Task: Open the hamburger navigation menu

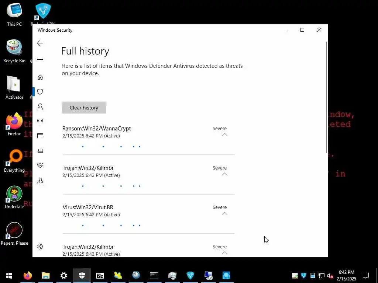Action: 40,59
